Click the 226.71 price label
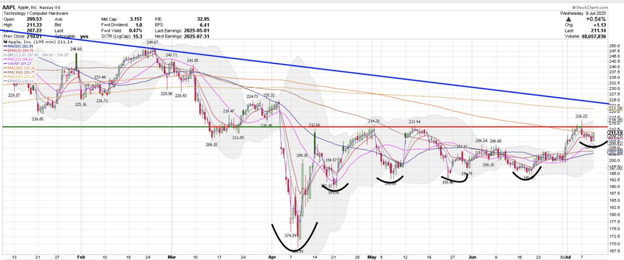This screenshot has height=260, width=624. (103, 101)
